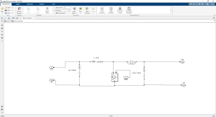Select the - out port block 4
Image resolution: width=216 pixels, height=117 pixels.
[x=183, y=85]
